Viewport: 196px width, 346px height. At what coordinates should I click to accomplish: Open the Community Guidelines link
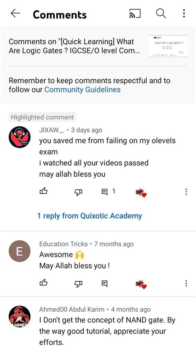tap(82, 90)
